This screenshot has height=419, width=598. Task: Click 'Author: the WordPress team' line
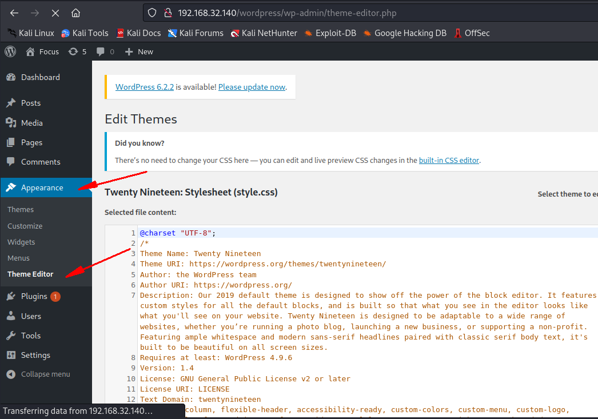pos(198,274)
